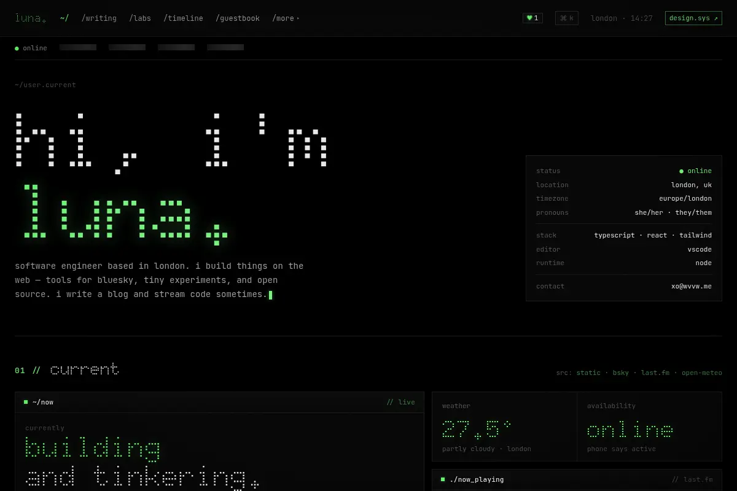Click the static source link
This screenshot has width=737, height=491.
click(x=588, y=373)
